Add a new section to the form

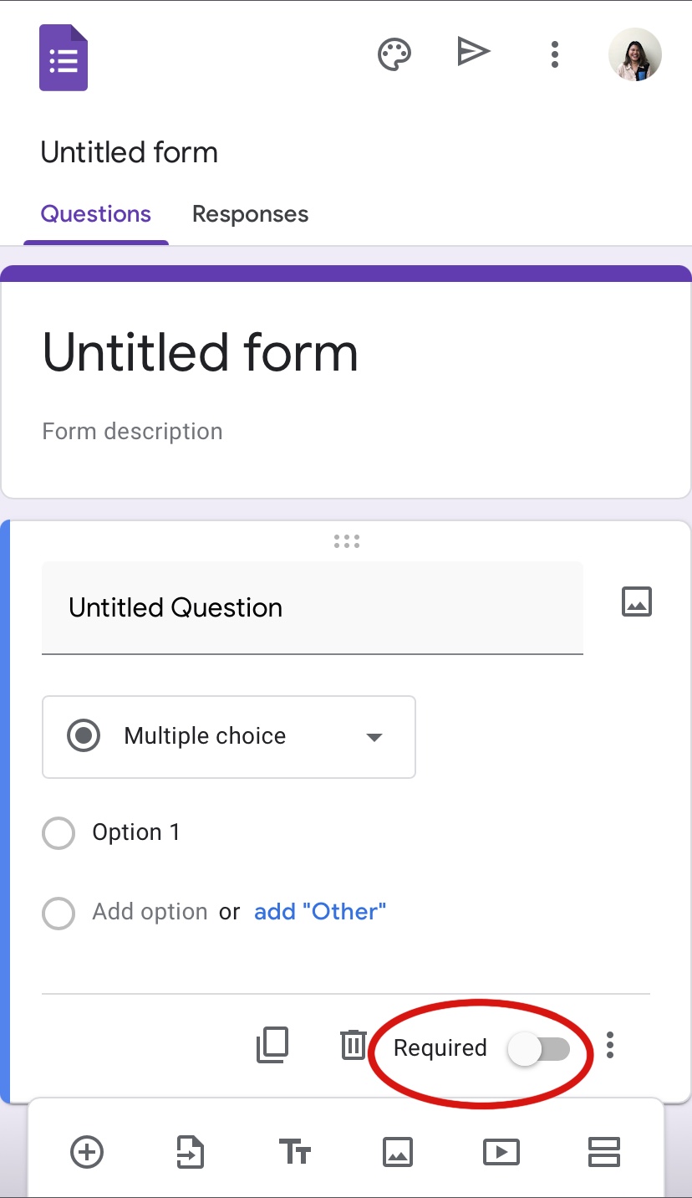click(603, 1152)
